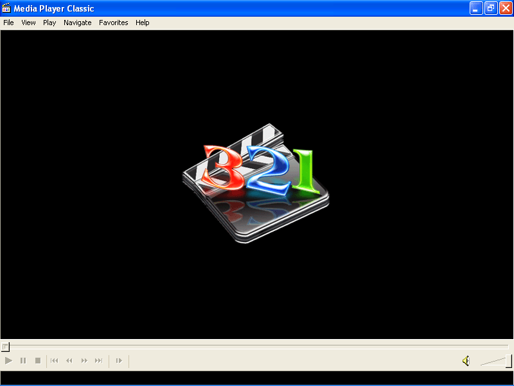Open the View menu
The width and height of the screenshot is (514, 386).
click(x=28, y=23)
